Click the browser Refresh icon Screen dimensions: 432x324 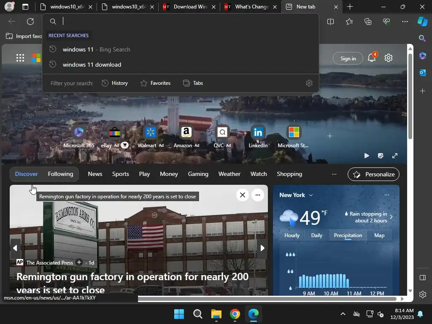pos(30,22)
